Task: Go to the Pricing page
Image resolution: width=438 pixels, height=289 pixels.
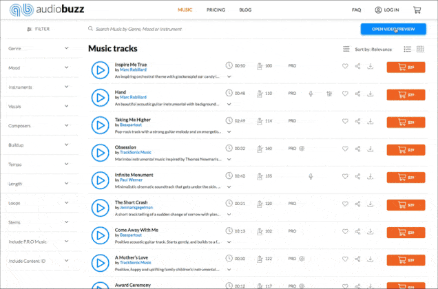Action: (x=216, y=10)
